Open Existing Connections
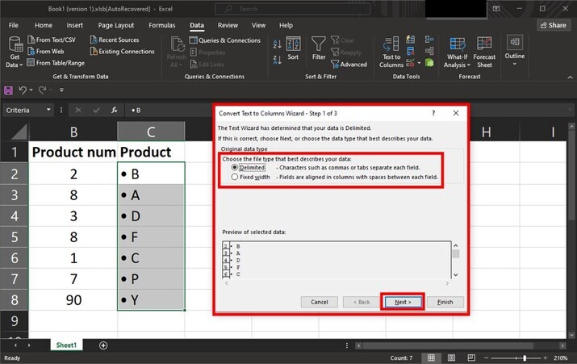This screenshot has width=577, height=364. tap(122, 52)
